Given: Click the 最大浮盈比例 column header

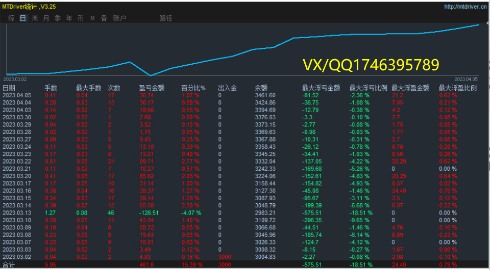Looking at the screenshot, I should [458, 88].
